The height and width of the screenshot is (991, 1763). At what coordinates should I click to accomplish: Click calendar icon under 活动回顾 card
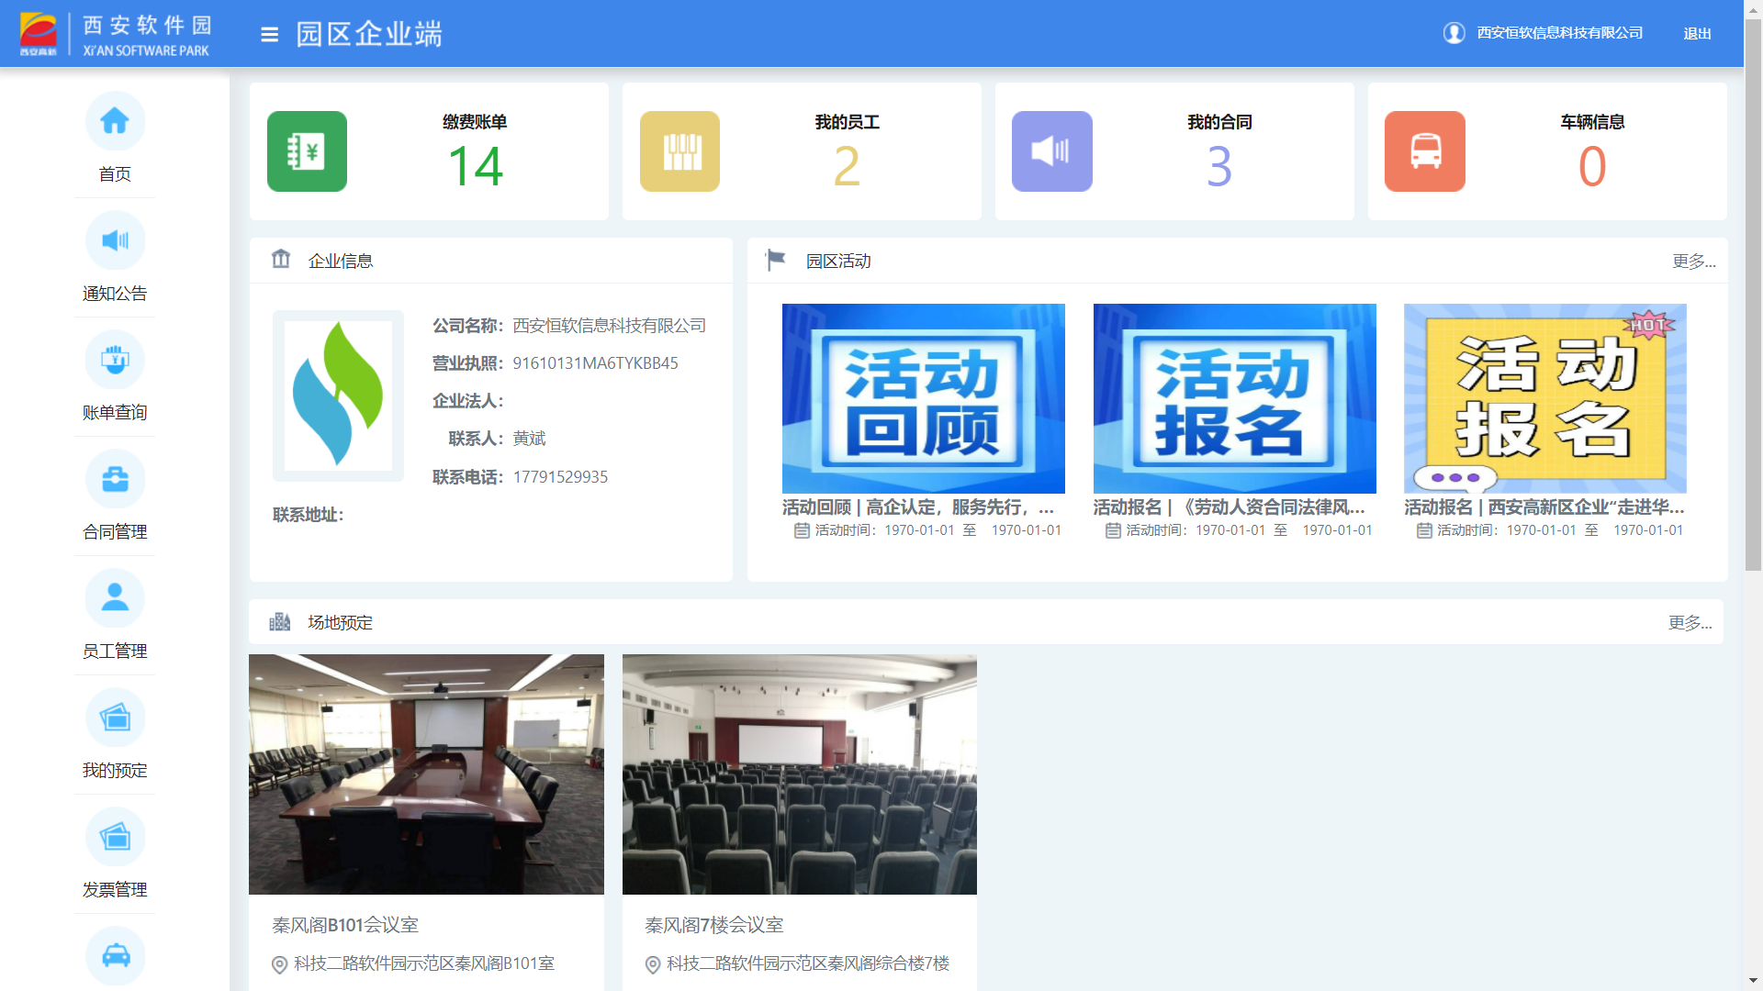[802, 530]
